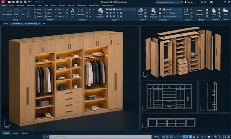Select the Dimension tool
The height and width of the screenshot is (139, 231).
[80, 12]
